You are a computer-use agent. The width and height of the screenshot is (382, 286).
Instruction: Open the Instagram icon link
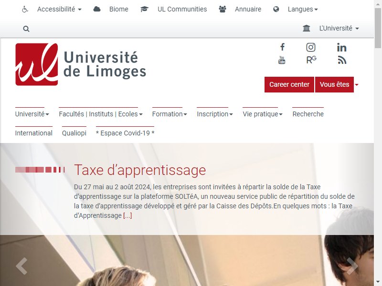[x=311, y=47]
